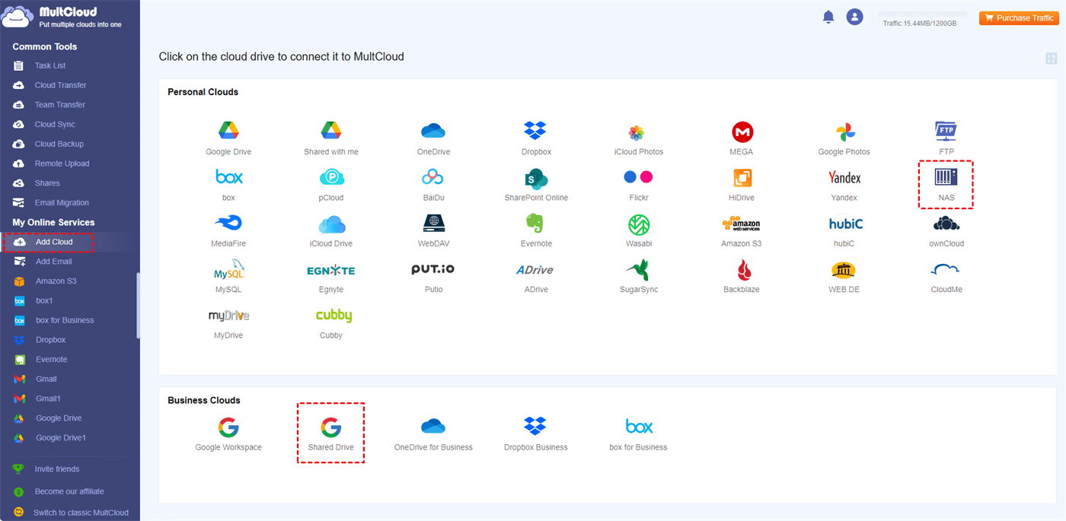Image resolution: width=1066 pixels, height=521 pixels.
Task: Add the Flickr service
Action: pos(638,177)
